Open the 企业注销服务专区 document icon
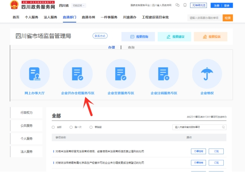245x172 pixels. [x=164, y=74]
